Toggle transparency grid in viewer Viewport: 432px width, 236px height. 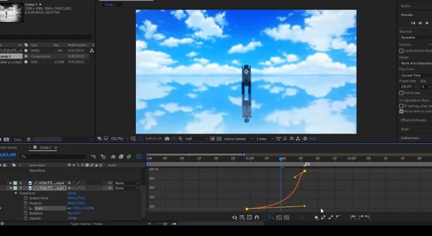(x=219, y=139)
